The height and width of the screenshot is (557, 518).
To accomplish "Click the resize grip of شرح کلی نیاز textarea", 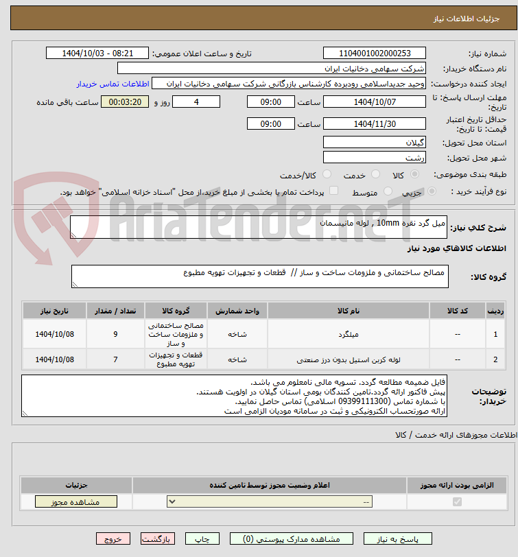I will [73, 235].
